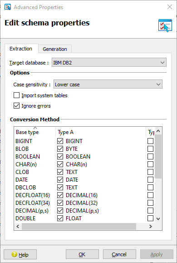177x263 pixels.
Task: Open the Target database dropdown
Action: pyautogui.click(x=109, y=63)
